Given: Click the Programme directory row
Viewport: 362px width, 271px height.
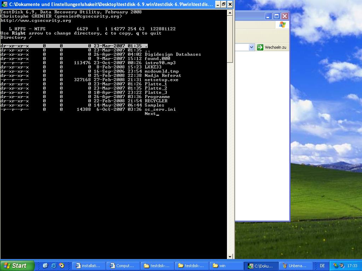Looking at the screenshot, I should [85, 97].
